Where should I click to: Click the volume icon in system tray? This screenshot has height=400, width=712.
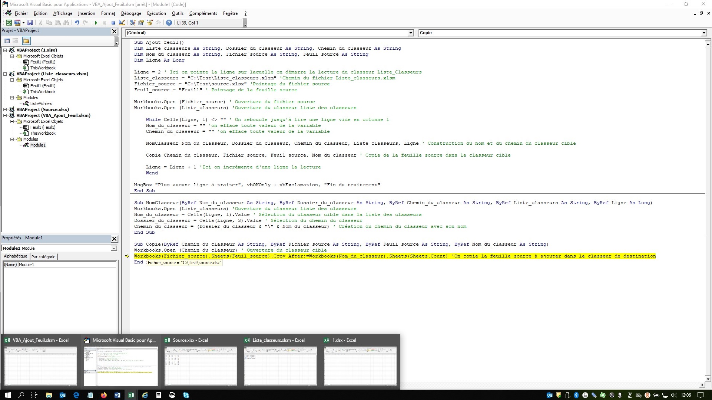click(x=674, y=395)
